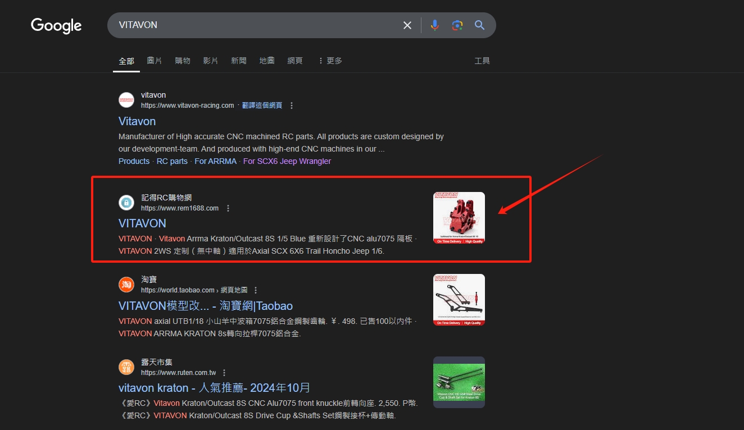Open the Vitavon result title link

point(137,121)
